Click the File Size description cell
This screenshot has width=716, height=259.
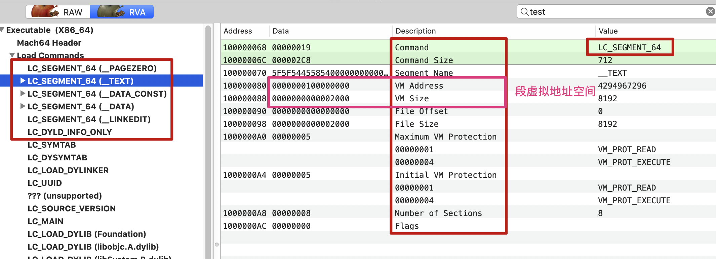416,124
